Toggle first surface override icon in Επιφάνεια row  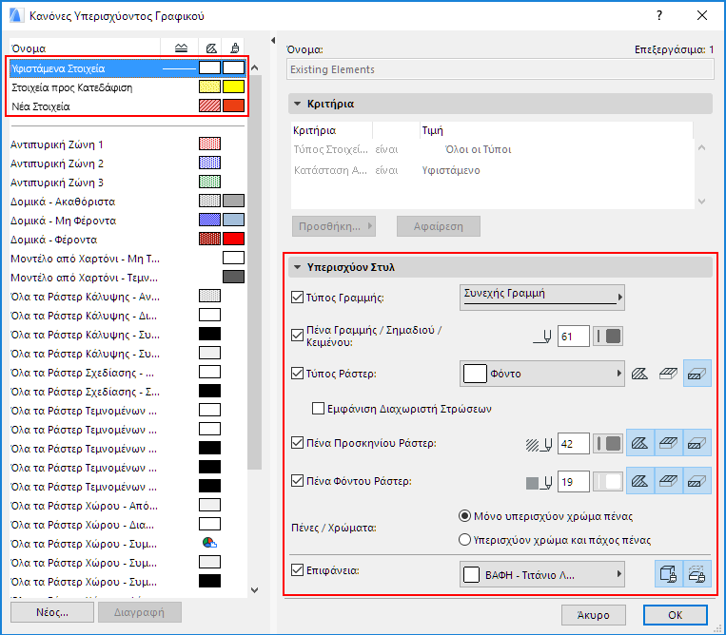(668, 574)
